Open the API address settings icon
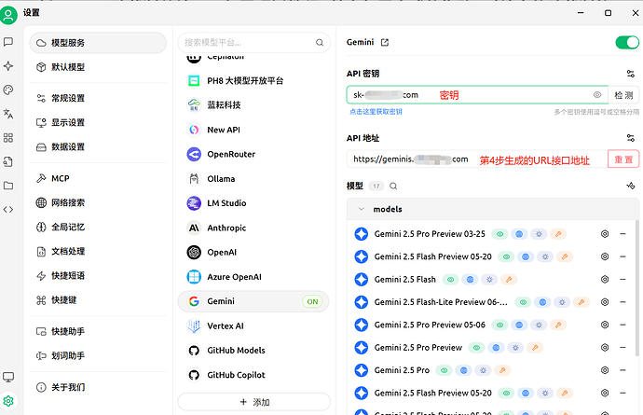The image size is (643, 415). (630, 138)
